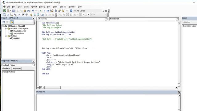Click the Comment Block icon

(x=35, y=14)
